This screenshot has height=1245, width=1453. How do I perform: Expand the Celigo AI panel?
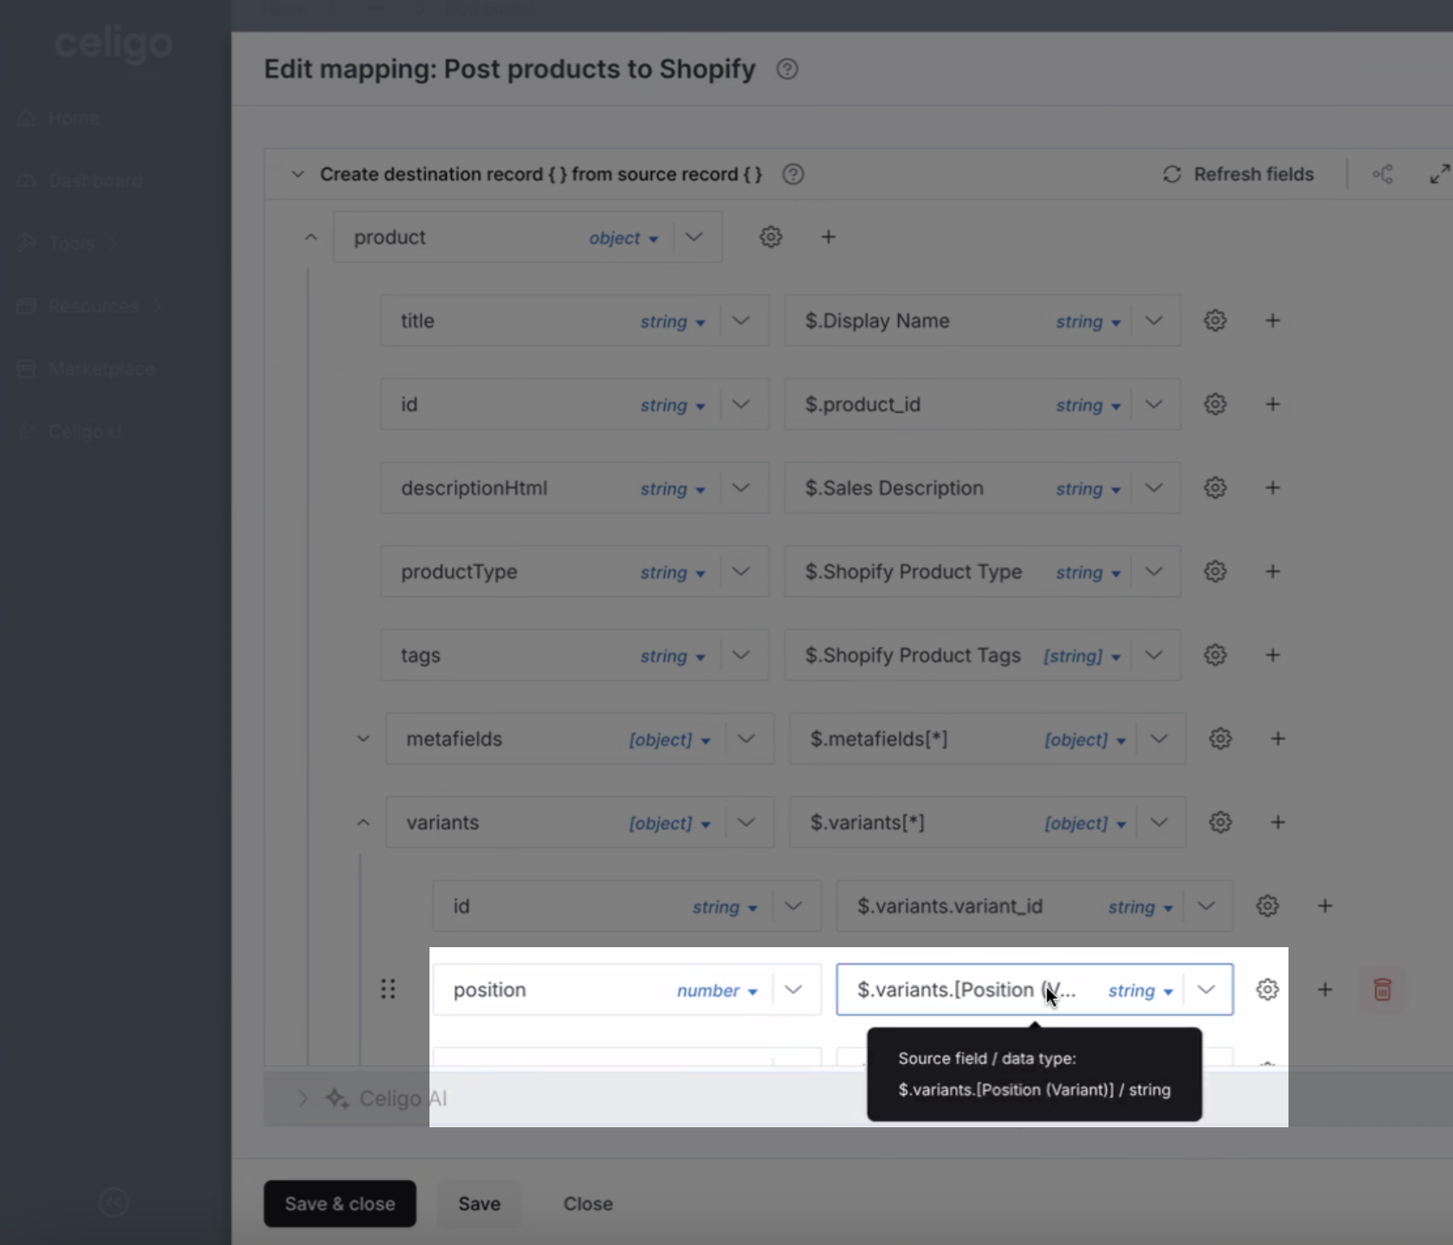tap(303, 1099)
